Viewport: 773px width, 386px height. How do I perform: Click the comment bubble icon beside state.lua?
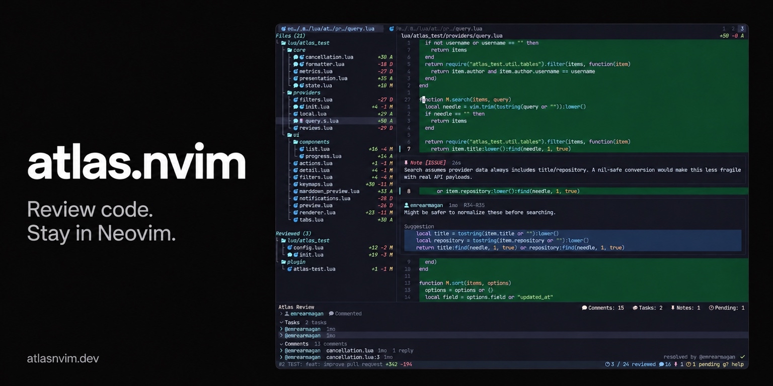[296, 85]
